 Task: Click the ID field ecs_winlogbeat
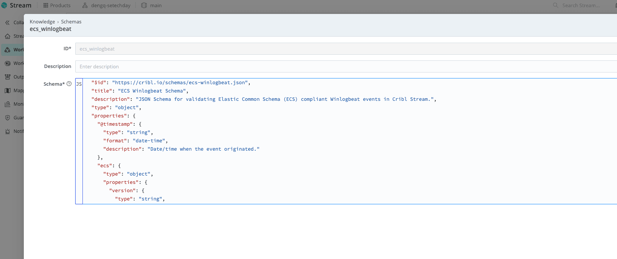click(x=346, y=49)
